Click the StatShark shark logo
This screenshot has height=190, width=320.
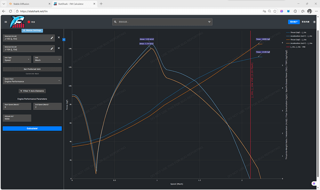pyautogui.click(x=17, y=22)
